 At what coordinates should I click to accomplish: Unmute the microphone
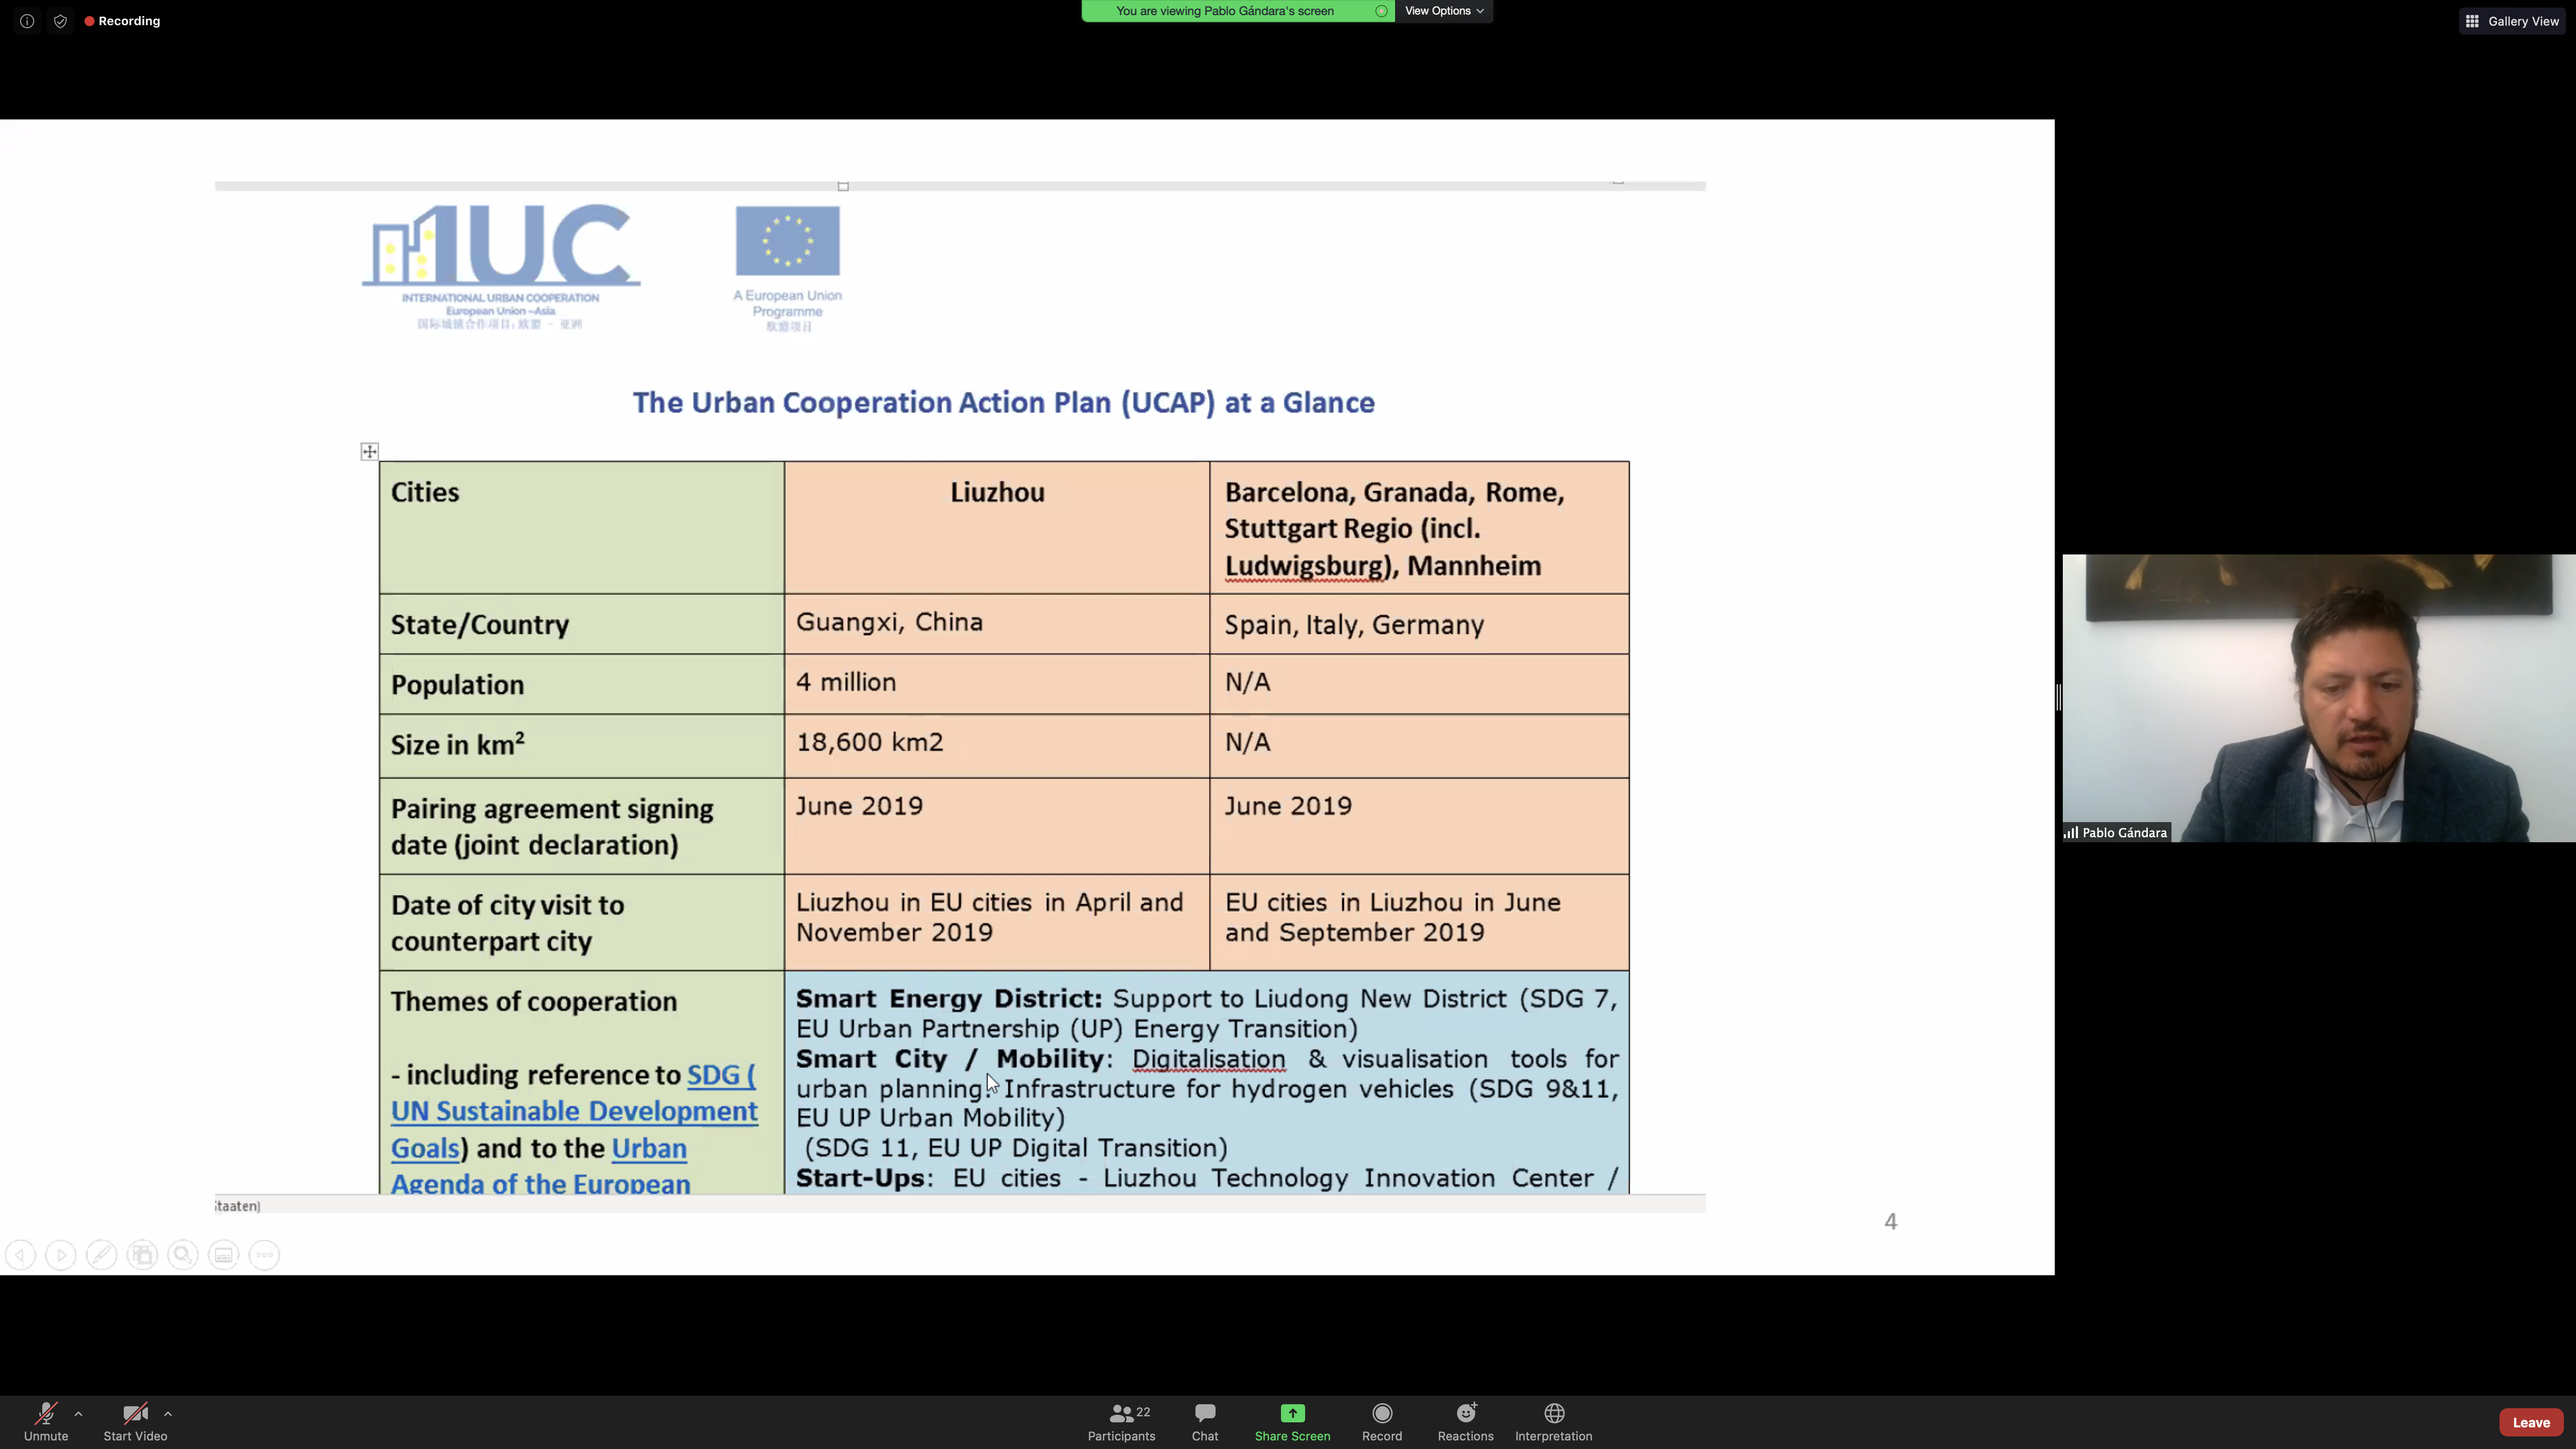46,1421
